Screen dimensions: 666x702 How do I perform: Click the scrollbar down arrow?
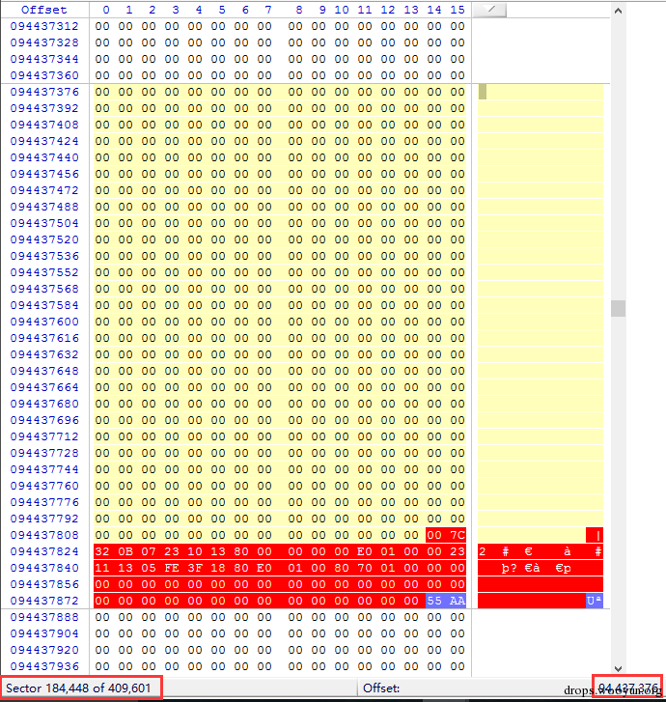pyautogui.click(x=618, y=668)
